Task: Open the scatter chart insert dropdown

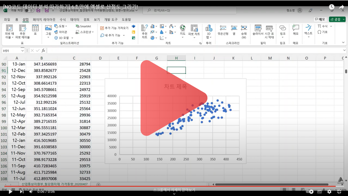Action: pyautogui.click(x=163, y=38)
